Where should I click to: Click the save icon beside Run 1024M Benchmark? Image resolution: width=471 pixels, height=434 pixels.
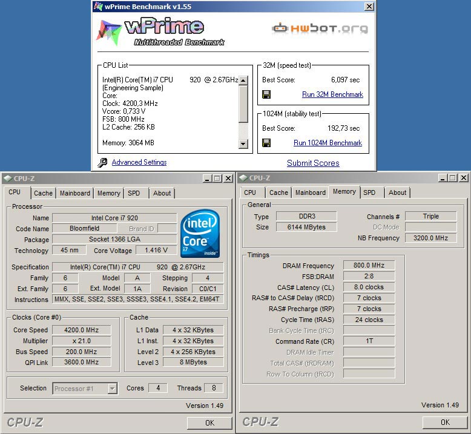pos(266,143)
